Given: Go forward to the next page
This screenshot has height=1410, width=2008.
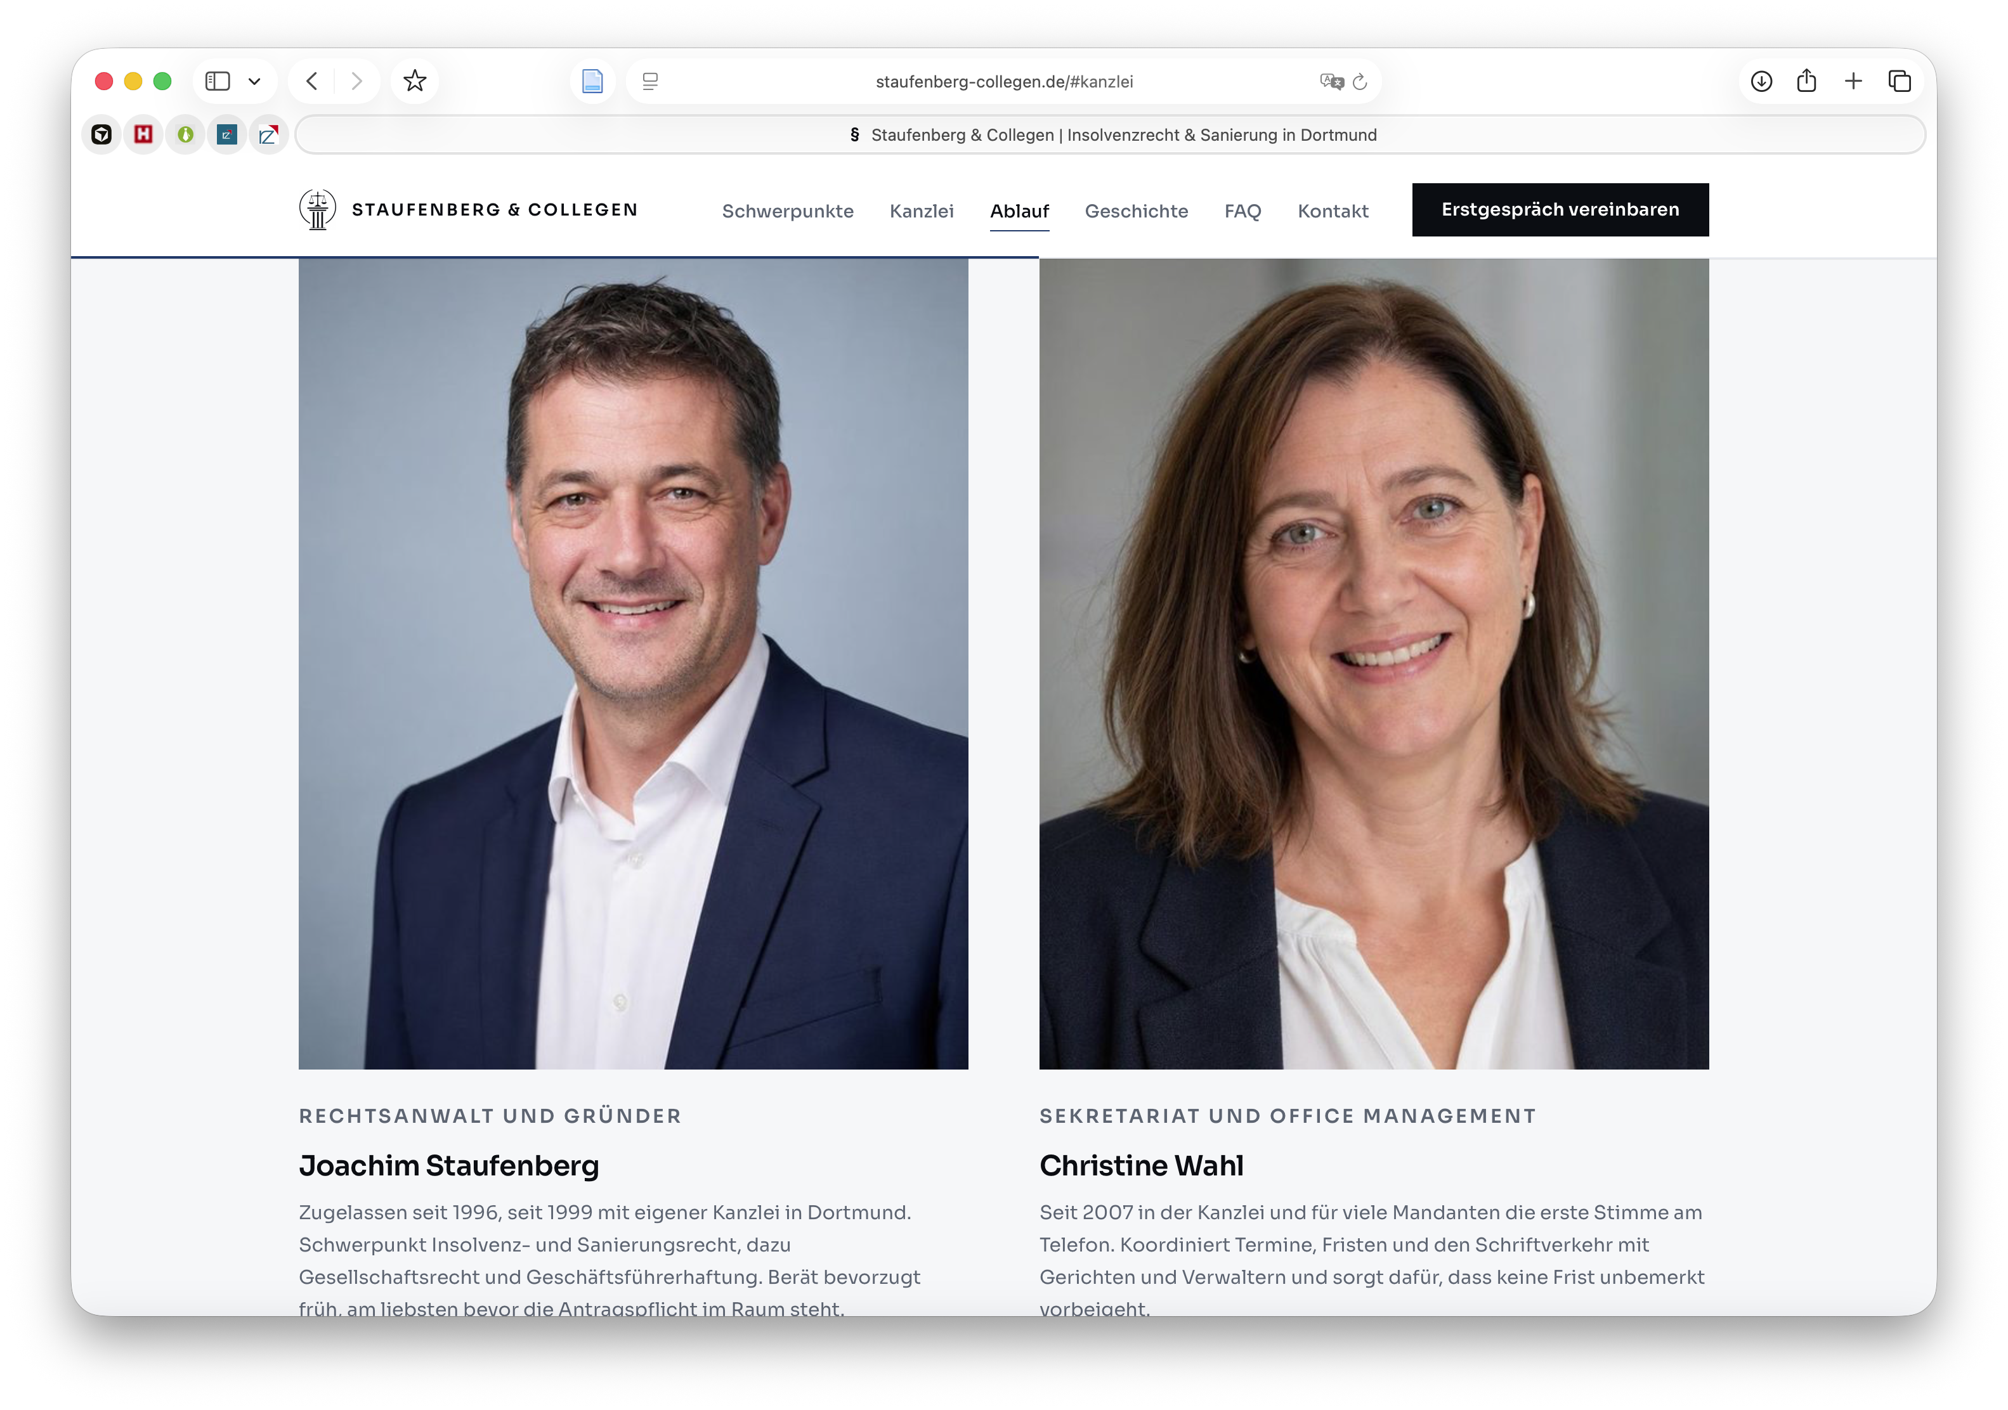Looking at the screenshot, I should (356, 81).
